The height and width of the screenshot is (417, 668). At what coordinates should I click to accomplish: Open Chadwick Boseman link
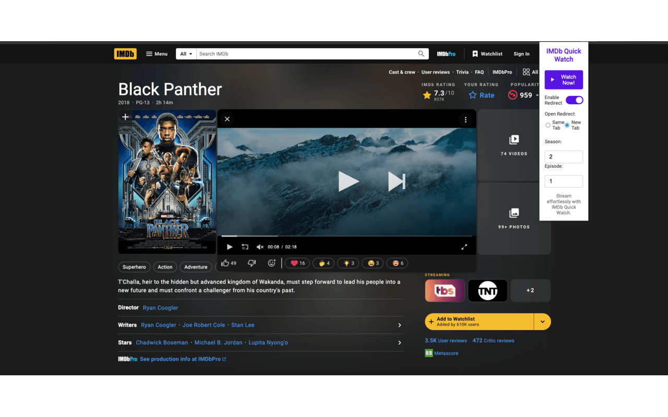click(x=162, y=342)
